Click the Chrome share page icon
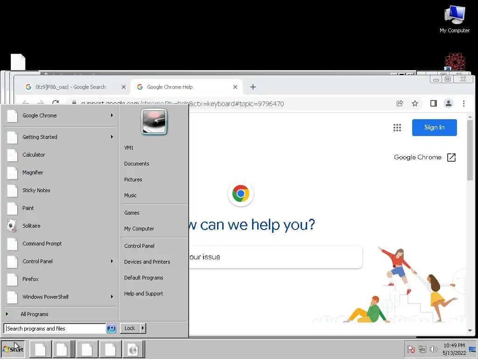The height and width of the screenshot is (359, 478). point(400,103)
